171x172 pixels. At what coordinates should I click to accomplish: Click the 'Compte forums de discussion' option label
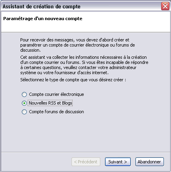pyautogui.click(x=56, y=112)
